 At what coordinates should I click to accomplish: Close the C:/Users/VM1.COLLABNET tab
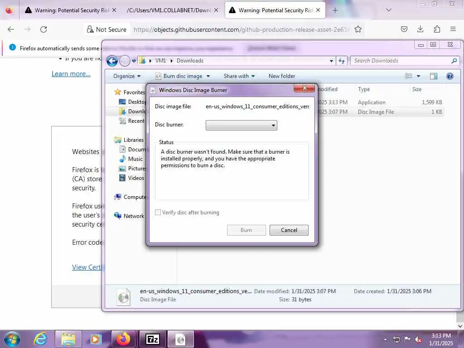point(216,10)
